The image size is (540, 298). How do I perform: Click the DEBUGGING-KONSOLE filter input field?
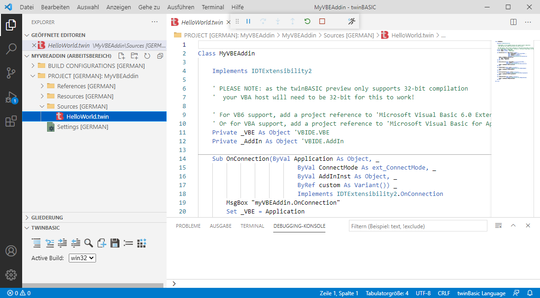pyautogui.click(x=418, y=225)
